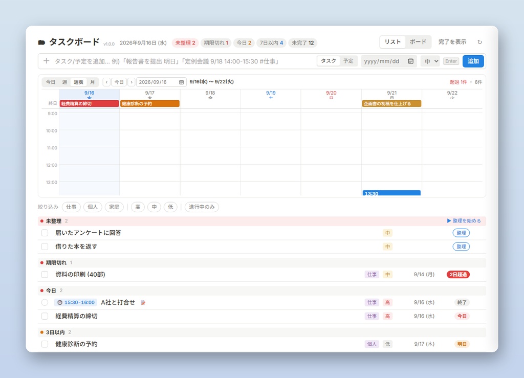Click 完了を表示
The image size is (524, 378).
point(452,42)
